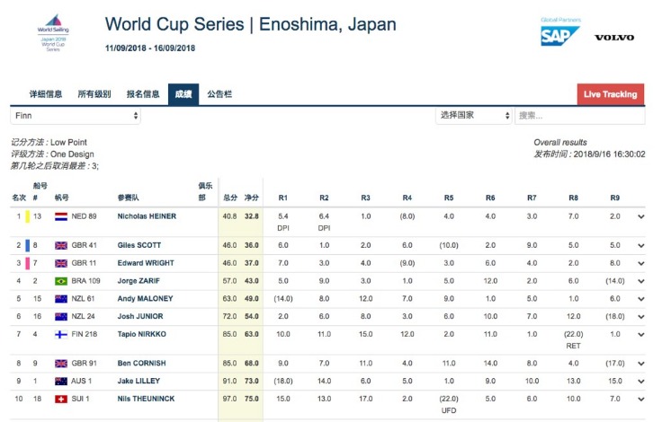The height and width of the screenshot is (422, 662).
Task: Open the 选择国家 country dropdown
Action: coord(474,116)
